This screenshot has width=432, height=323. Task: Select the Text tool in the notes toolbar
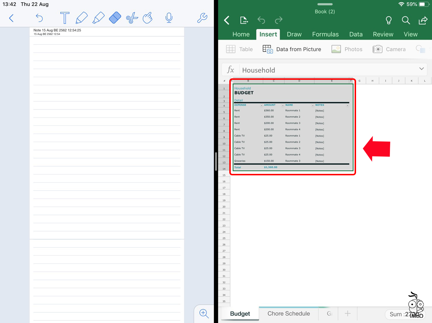click(x=65, y=18)
